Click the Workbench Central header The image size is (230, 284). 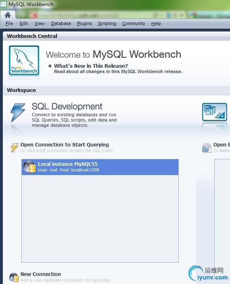click(32, 36)
